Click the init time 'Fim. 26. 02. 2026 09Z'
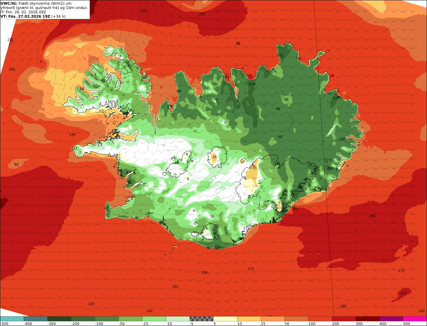The height and width of the screenshot is (326, 427). (x=26, y=12)
